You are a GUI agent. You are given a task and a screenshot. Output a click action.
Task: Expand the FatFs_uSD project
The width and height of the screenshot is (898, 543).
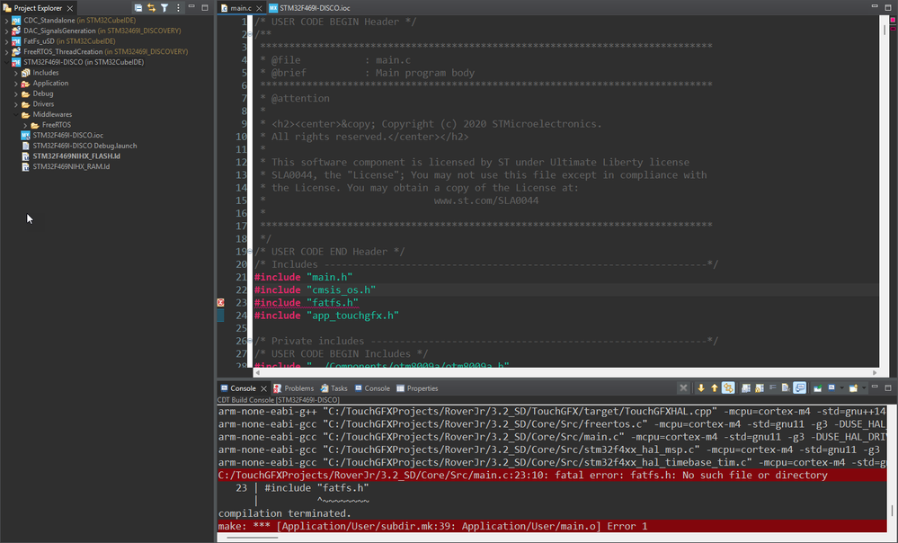point(6,41)
